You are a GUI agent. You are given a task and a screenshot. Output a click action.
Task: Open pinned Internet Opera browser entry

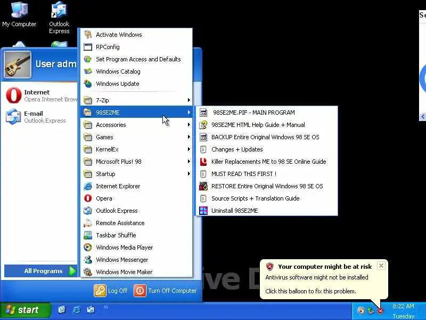click(41, 95)
